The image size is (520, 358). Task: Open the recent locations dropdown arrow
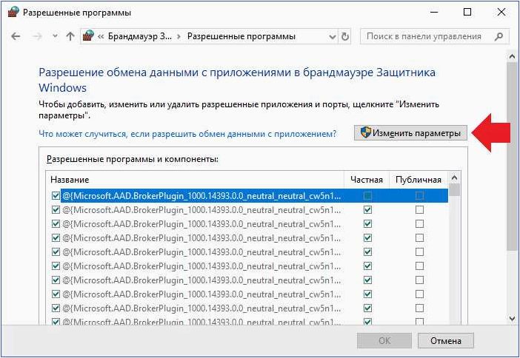(x=55, y=36)
